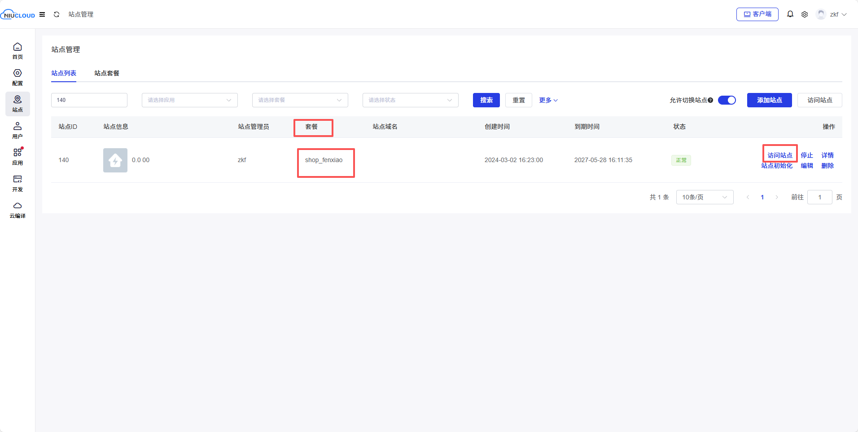This screenshot has width=858, height=432.
Task: Open the 首页 home sidebar icon
Action: 18,51
